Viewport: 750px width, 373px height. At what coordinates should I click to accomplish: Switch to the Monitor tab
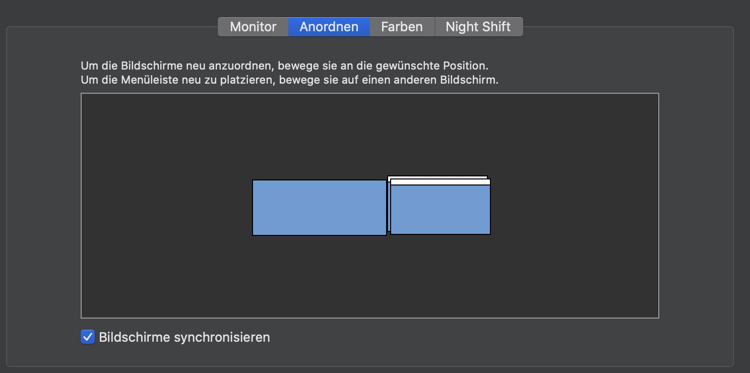[x=253, y=27]
